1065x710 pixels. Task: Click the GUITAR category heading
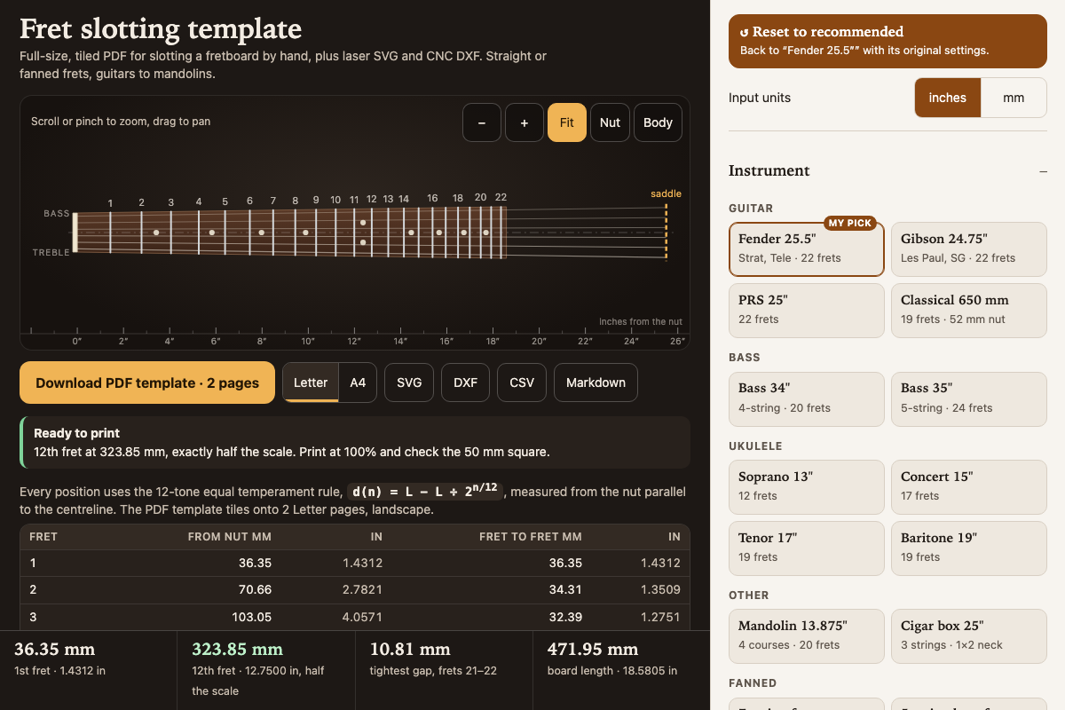pyautogui.click(x=751, y=209)
